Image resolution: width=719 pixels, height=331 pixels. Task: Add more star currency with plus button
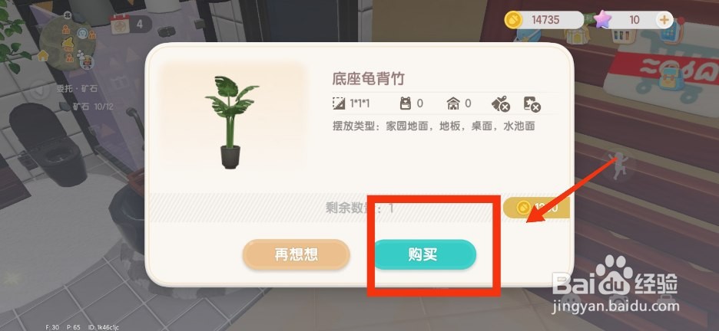pyautogui.click(x=664, y=20)
